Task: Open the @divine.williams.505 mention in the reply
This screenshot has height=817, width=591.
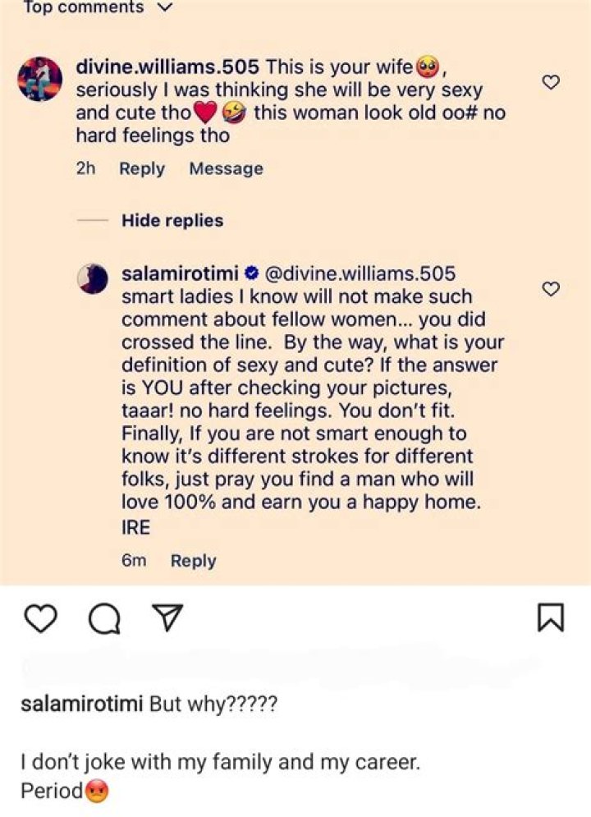Action: (362, 273)
